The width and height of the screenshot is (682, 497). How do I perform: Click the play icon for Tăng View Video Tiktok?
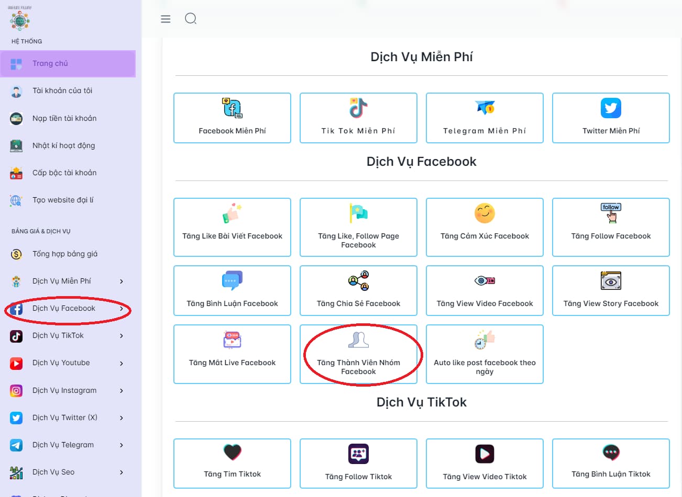[x=485, y=454]
